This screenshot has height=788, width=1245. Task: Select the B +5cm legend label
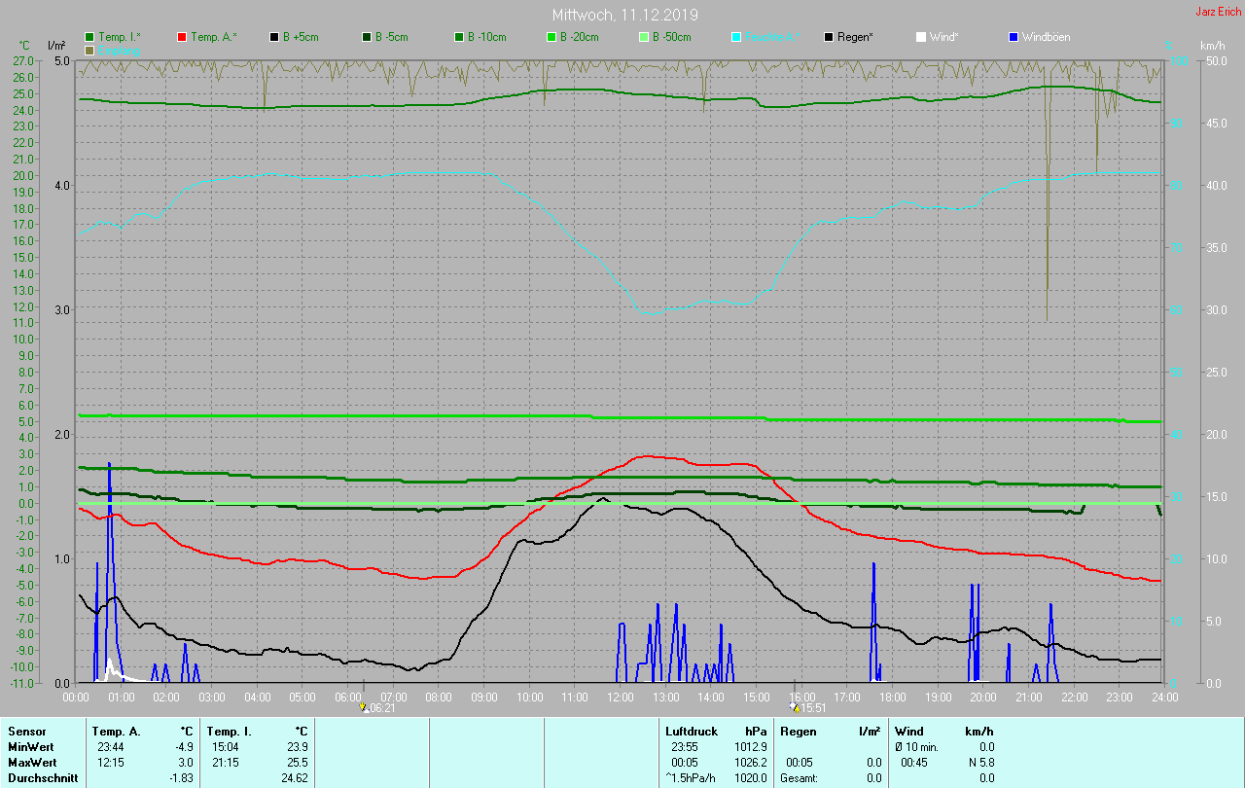(x=301, y=37)
